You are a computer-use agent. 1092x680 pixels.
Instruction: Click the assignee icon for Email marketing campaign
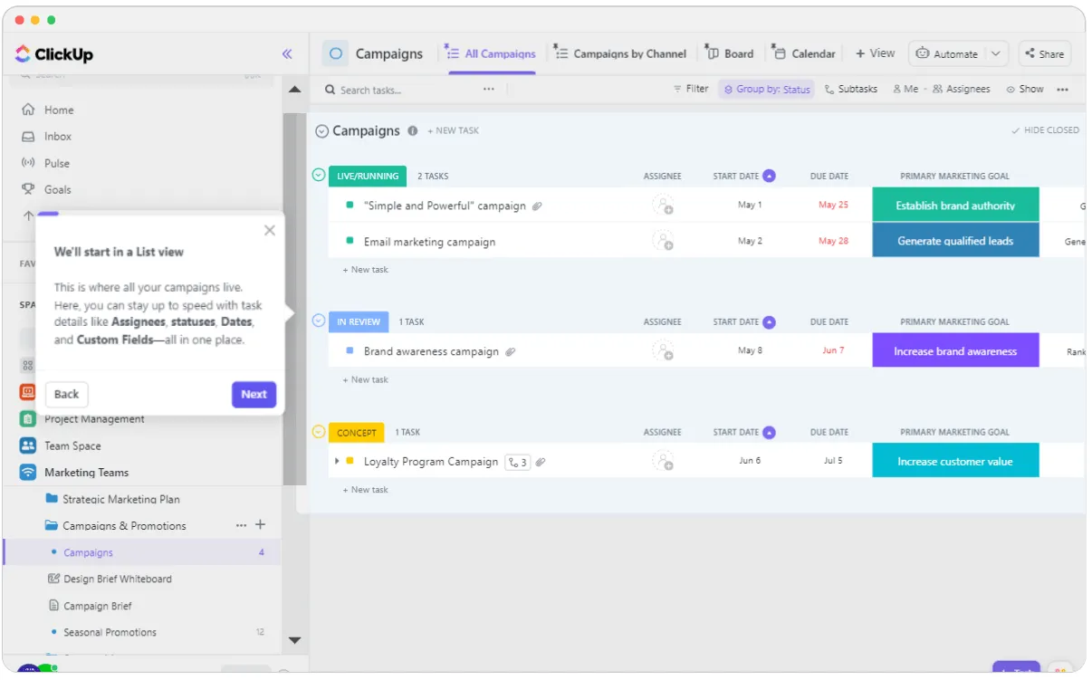point(663,241)
